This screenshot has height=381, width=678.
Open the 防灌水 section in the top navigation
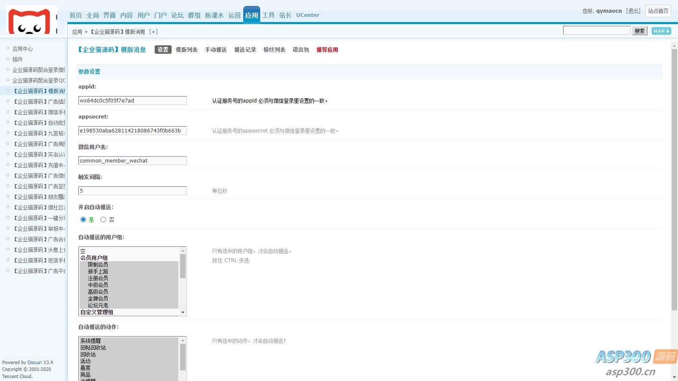tap(214, 15)
